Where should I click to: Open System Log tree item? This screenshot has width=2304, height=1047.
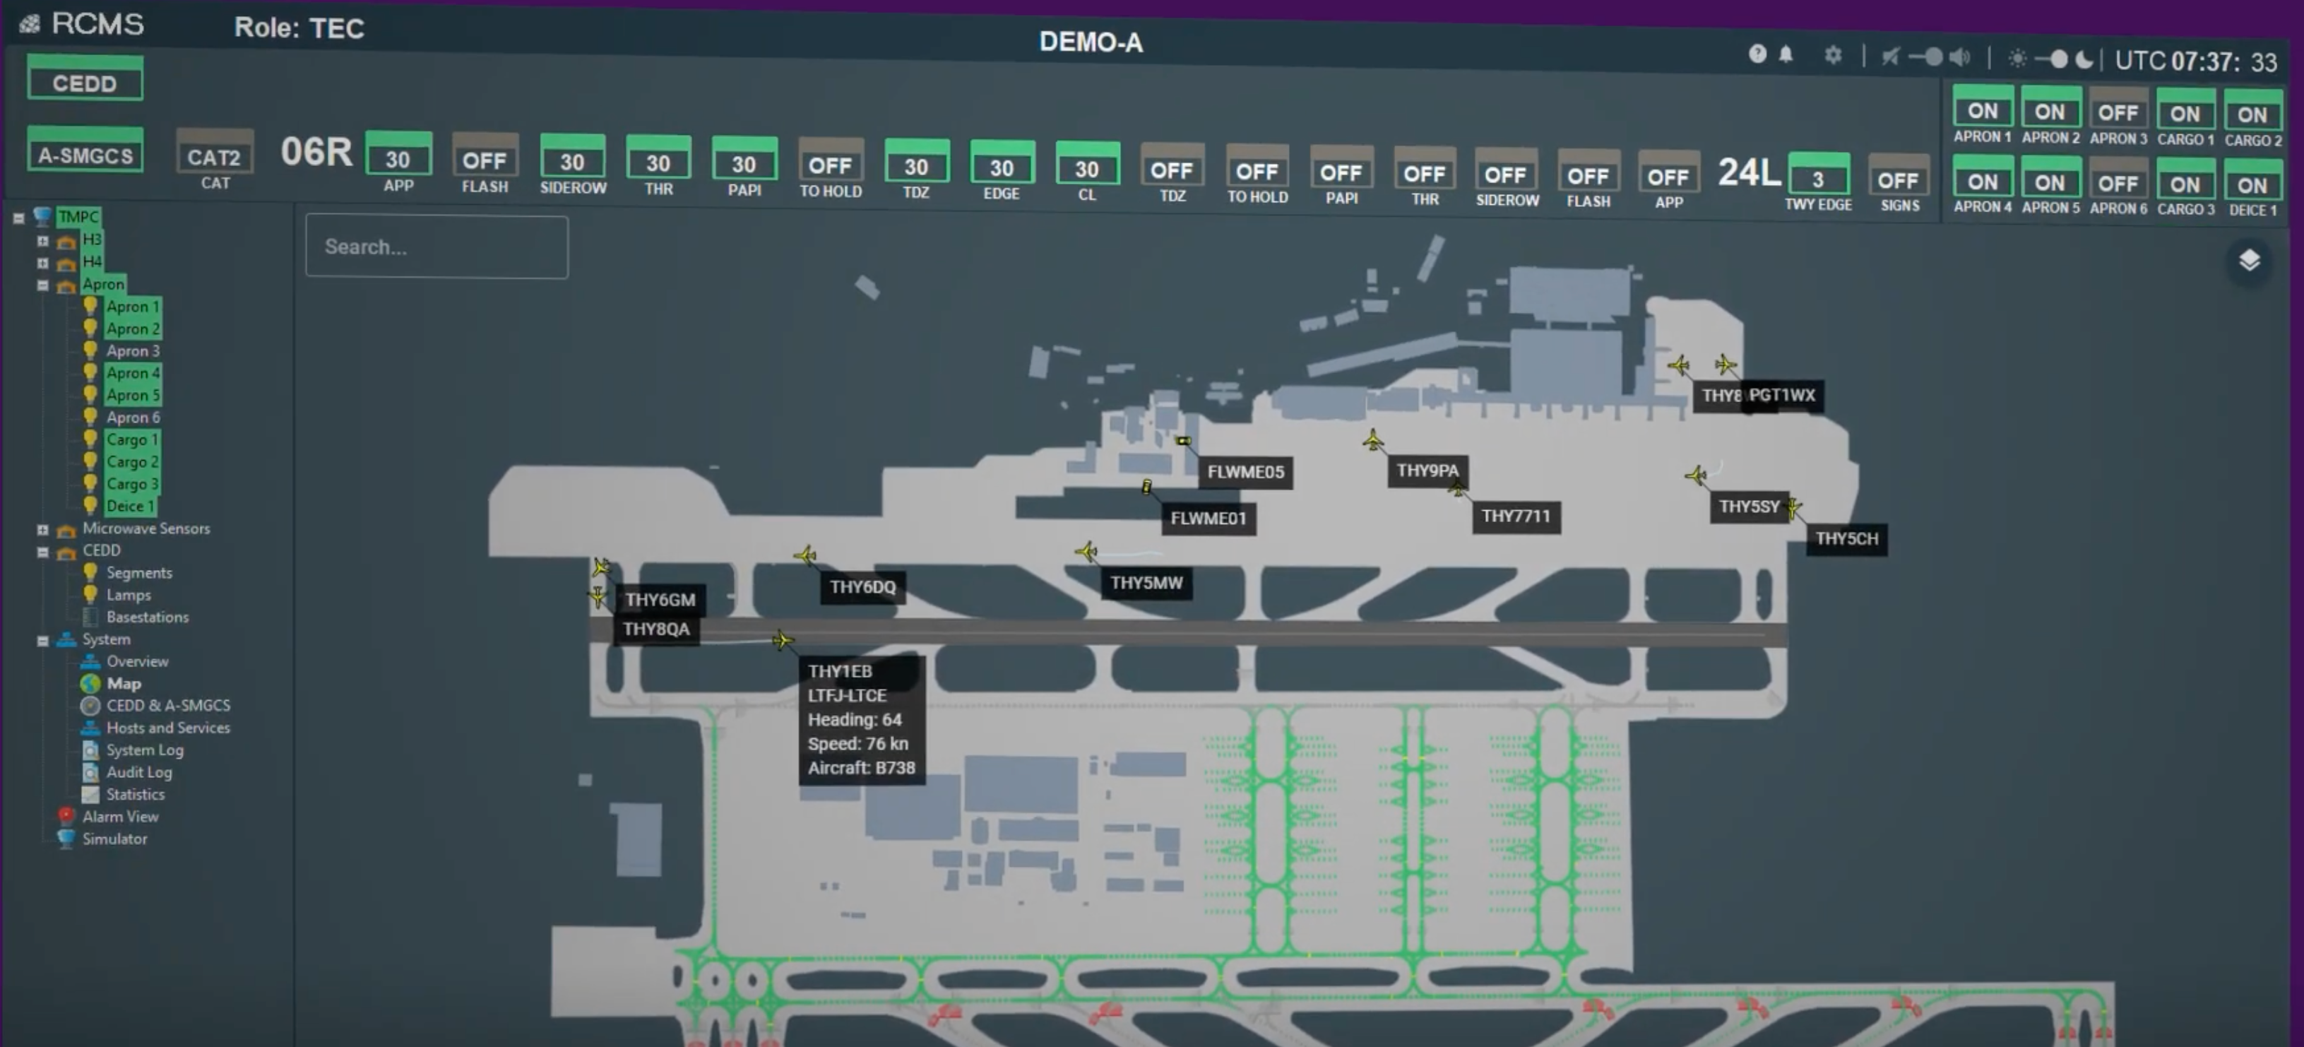point(145,750)
